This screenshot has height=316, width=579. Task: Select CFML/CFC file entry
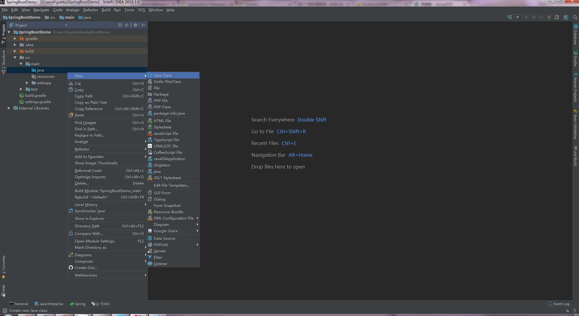click(x=173, y=146)
